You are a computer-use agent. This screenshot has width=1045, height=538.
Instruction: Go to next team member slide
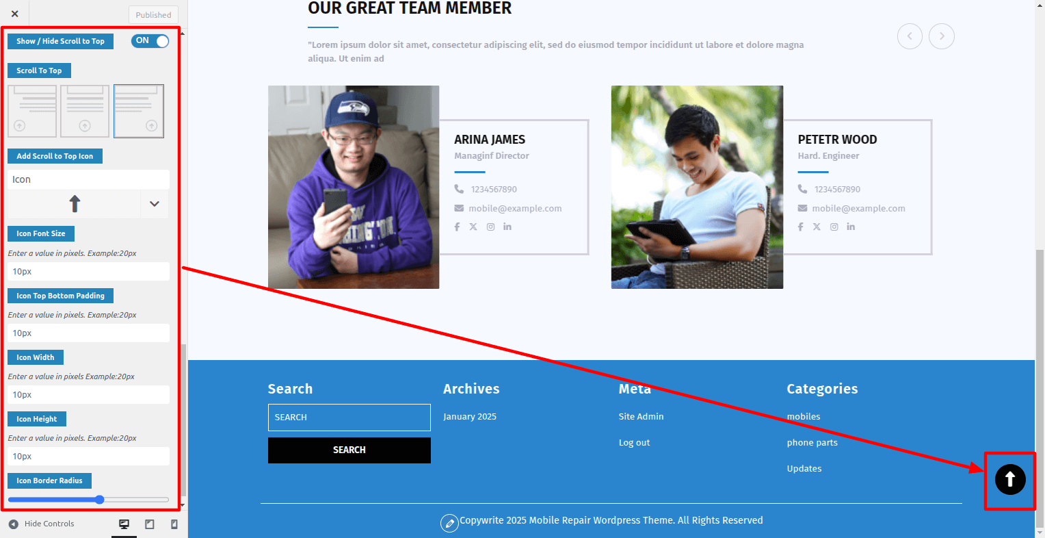click(942, 36)
